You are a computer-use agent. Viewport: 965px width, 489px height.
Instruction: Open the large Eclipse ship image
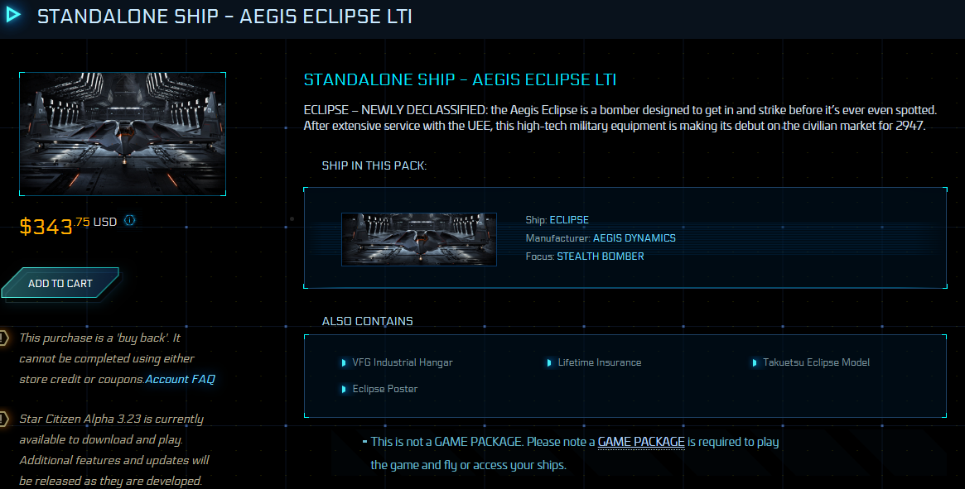coord(123,134)
